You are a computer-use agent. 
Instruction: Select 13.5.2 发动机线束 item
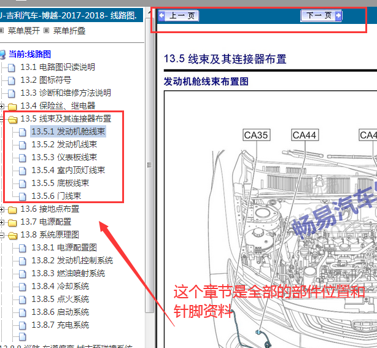(x=64, y=144)
